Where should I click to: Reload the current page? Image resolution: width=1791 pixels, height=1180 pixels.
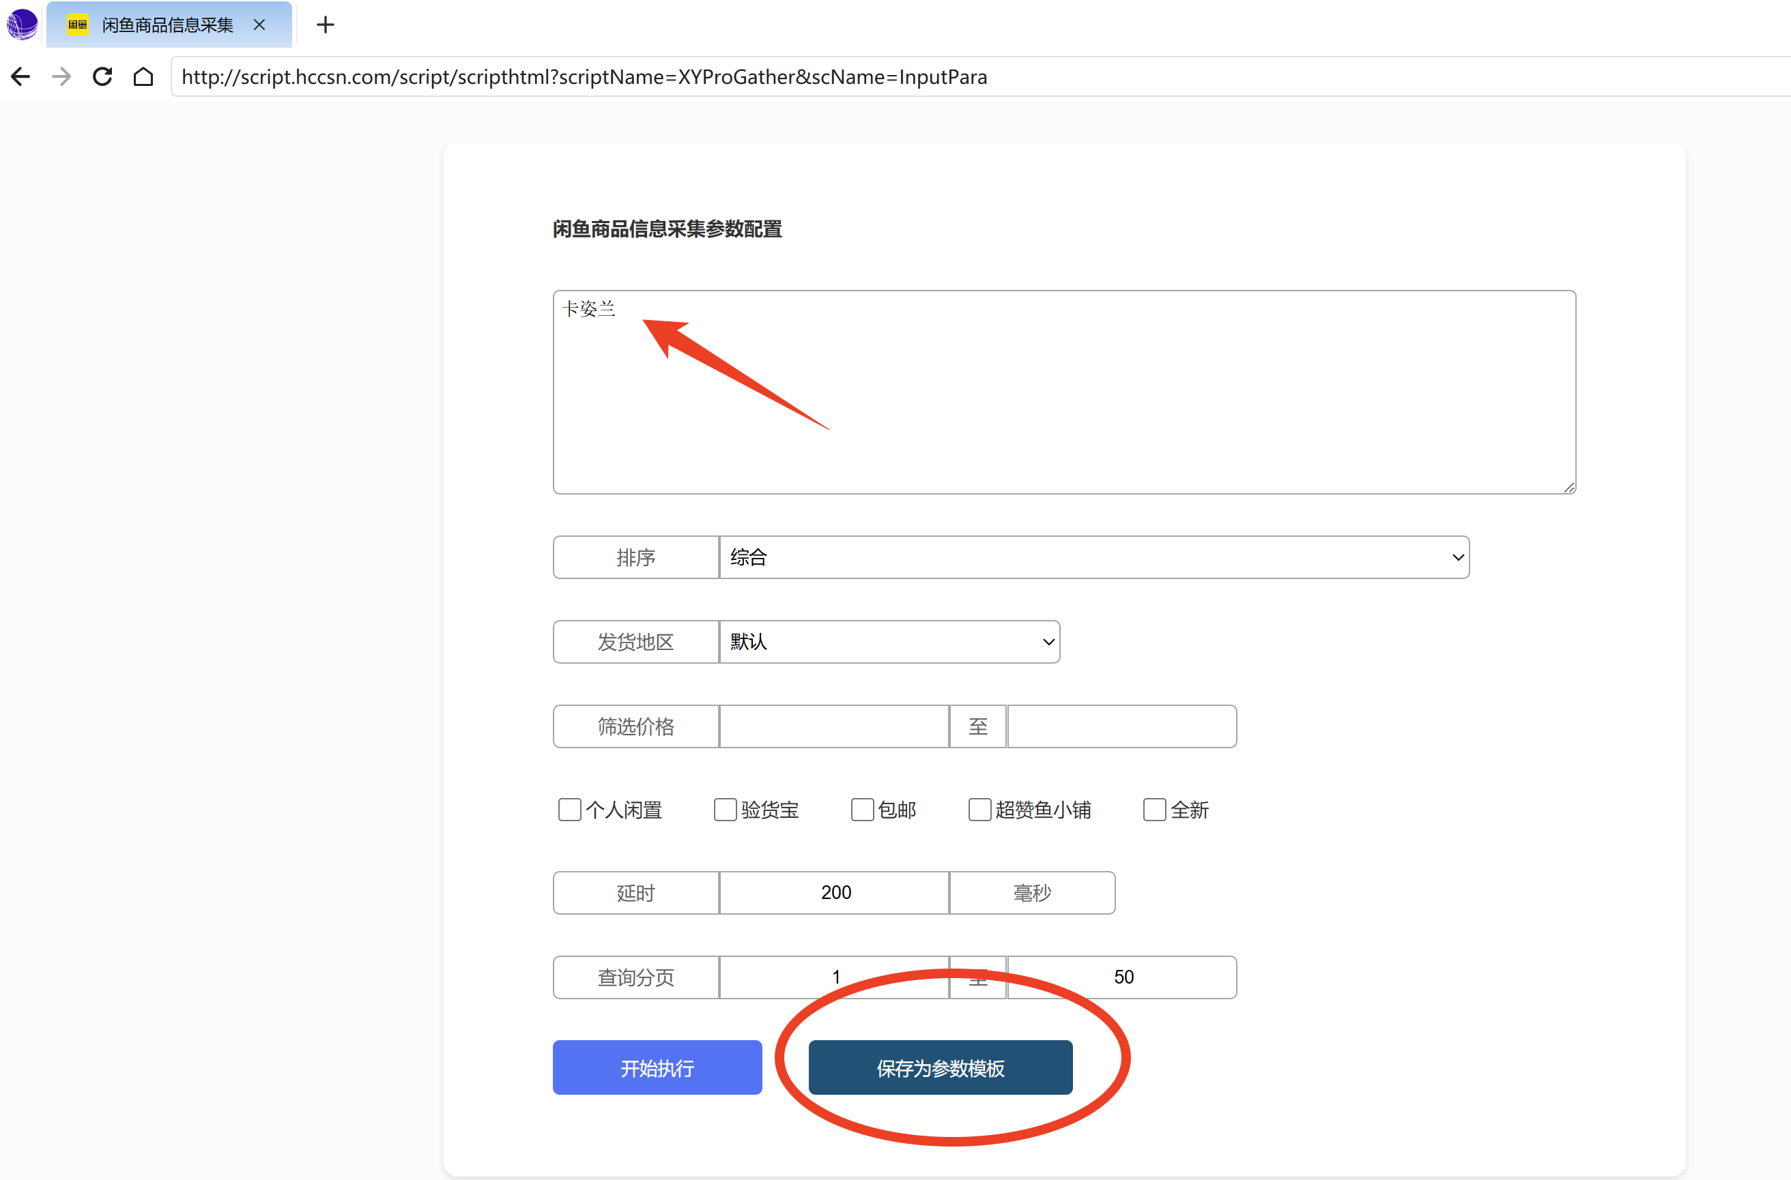[102, 77]
